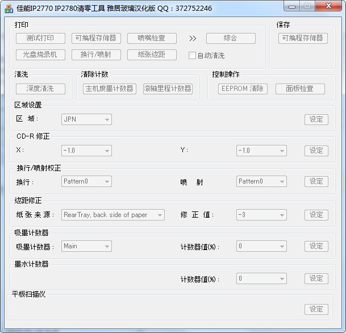Click 可编程存储器 in the 保存 group
346x333 pixels.
[303, 38]
